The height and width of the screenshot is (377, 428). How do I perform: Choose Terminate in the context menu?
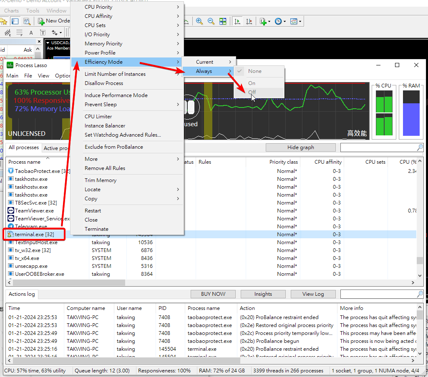[96, 229]
